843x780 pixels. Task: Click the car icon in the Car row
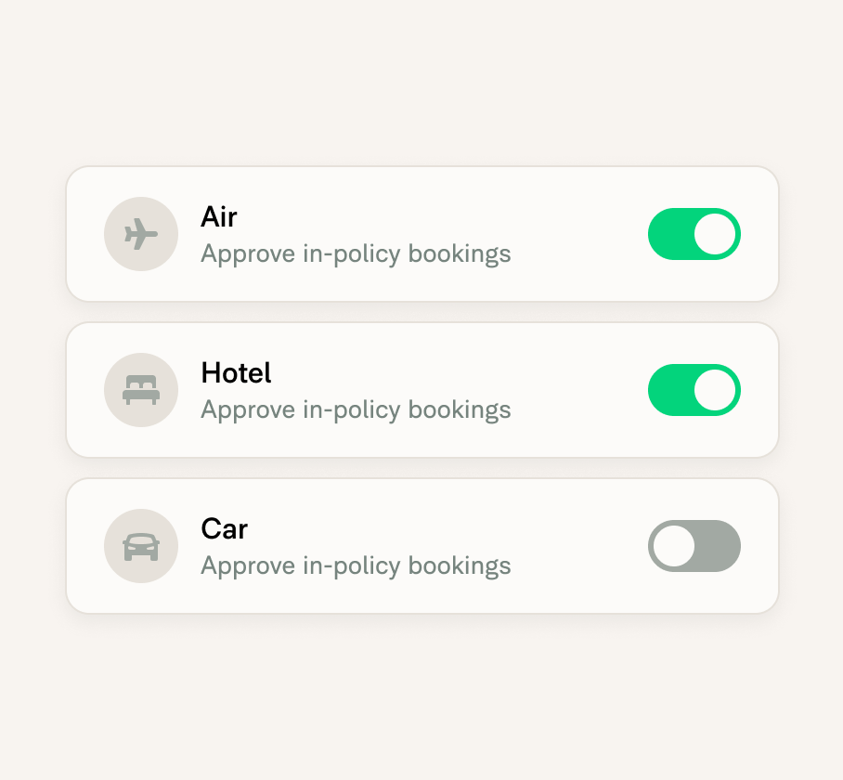tap(141, 547)
